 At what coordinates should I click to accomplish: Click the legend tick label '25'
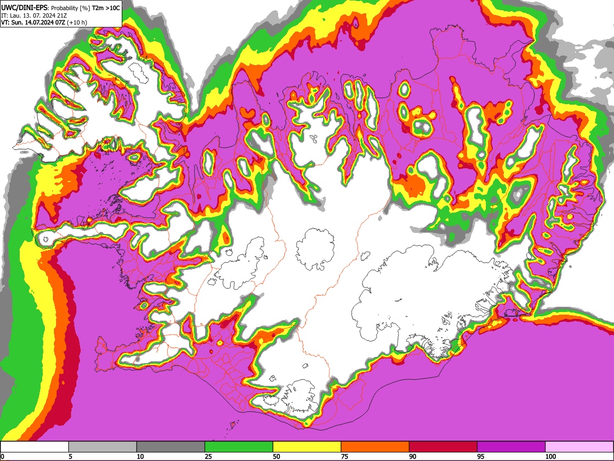(x=208, y=456)
